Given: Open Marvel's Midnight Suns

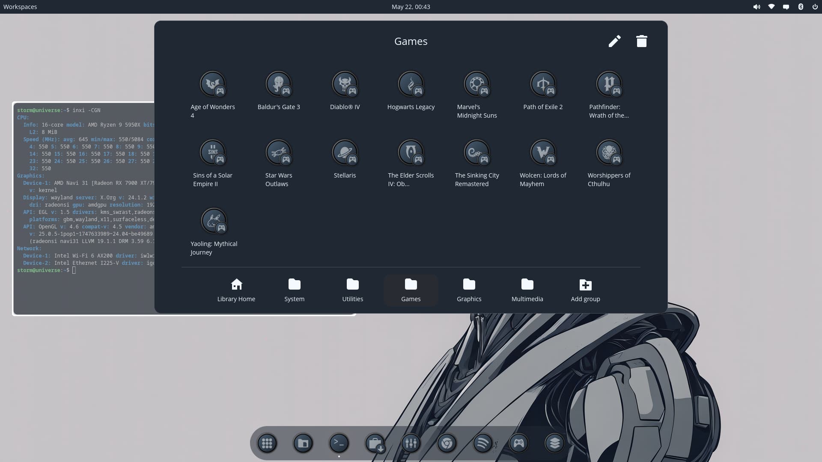Looking at the screenshot, I should tap(477, 84).
